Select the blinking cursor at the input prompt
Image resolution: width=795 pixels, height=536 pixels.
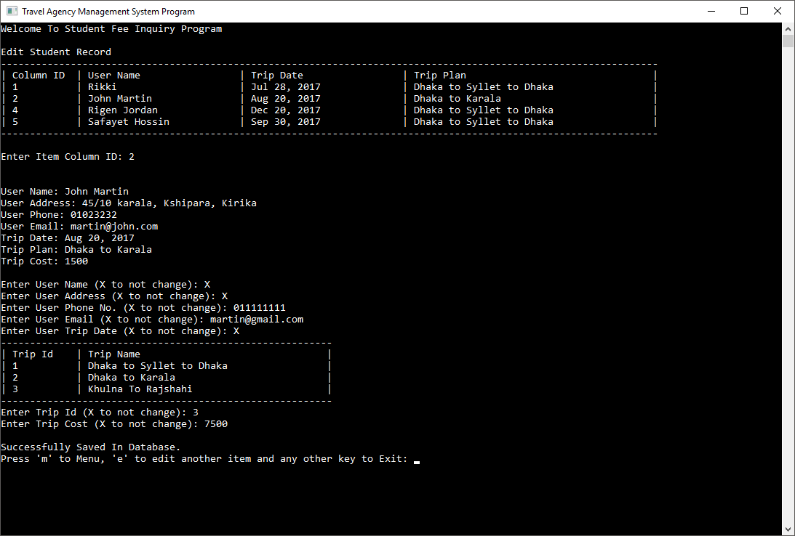[415, 460]
